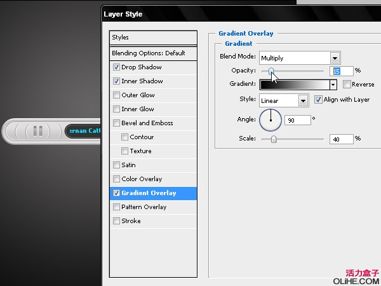Select the Inner Shadow style row
Viewport: 381px width, 286px height.
coord(153,81)
